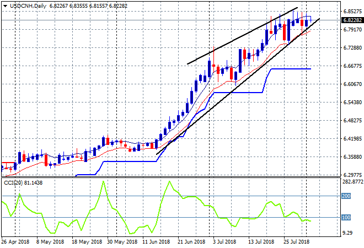Click the USDCNH,Daily chart title
Image resolution: width=364 pixels, height=248 pixels.
28,6
